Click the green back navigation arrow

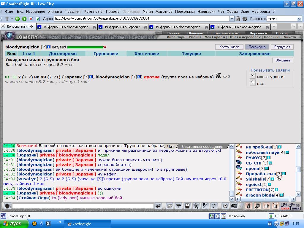17,19
